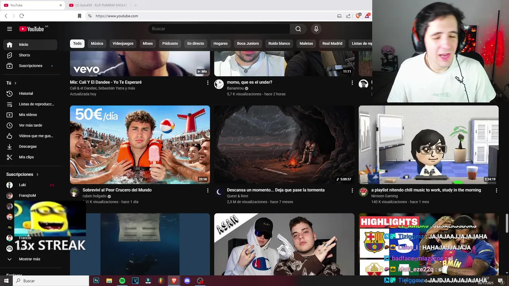
Task: Open ruben holgado channel avatar
Action: [x=75, y=192]
